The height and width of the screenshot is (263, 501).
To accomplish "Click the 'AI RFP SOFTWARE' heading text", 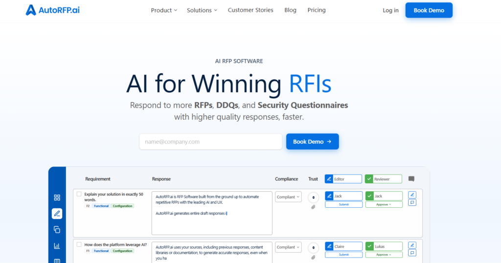I will tap(239, 61).
